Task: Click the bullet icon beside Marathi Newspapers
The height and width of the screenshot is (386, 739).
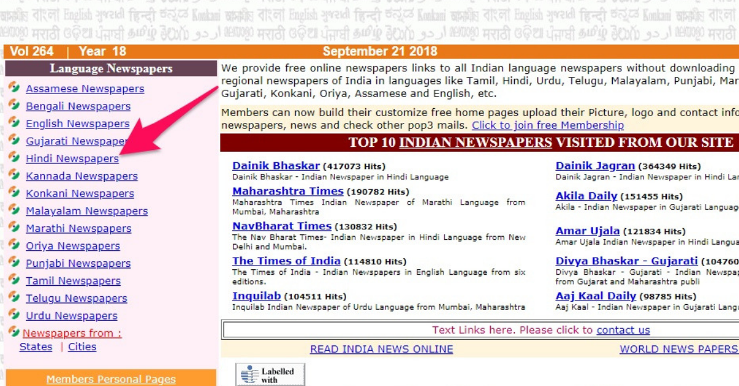Action: click(x=15, y=227)
